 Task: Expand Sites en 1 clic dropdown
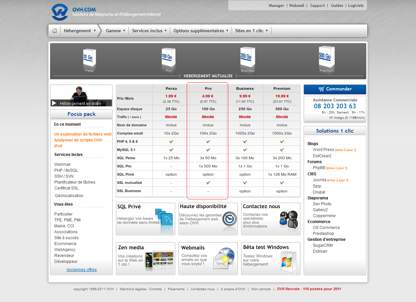tap(251, 31)
